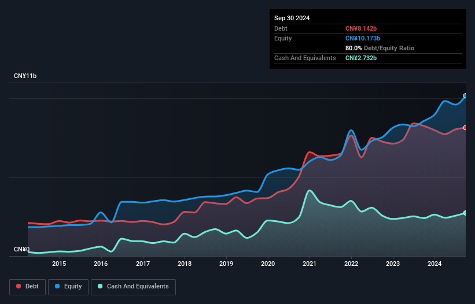Click the 2019 x-axis label

coord(226,264)
